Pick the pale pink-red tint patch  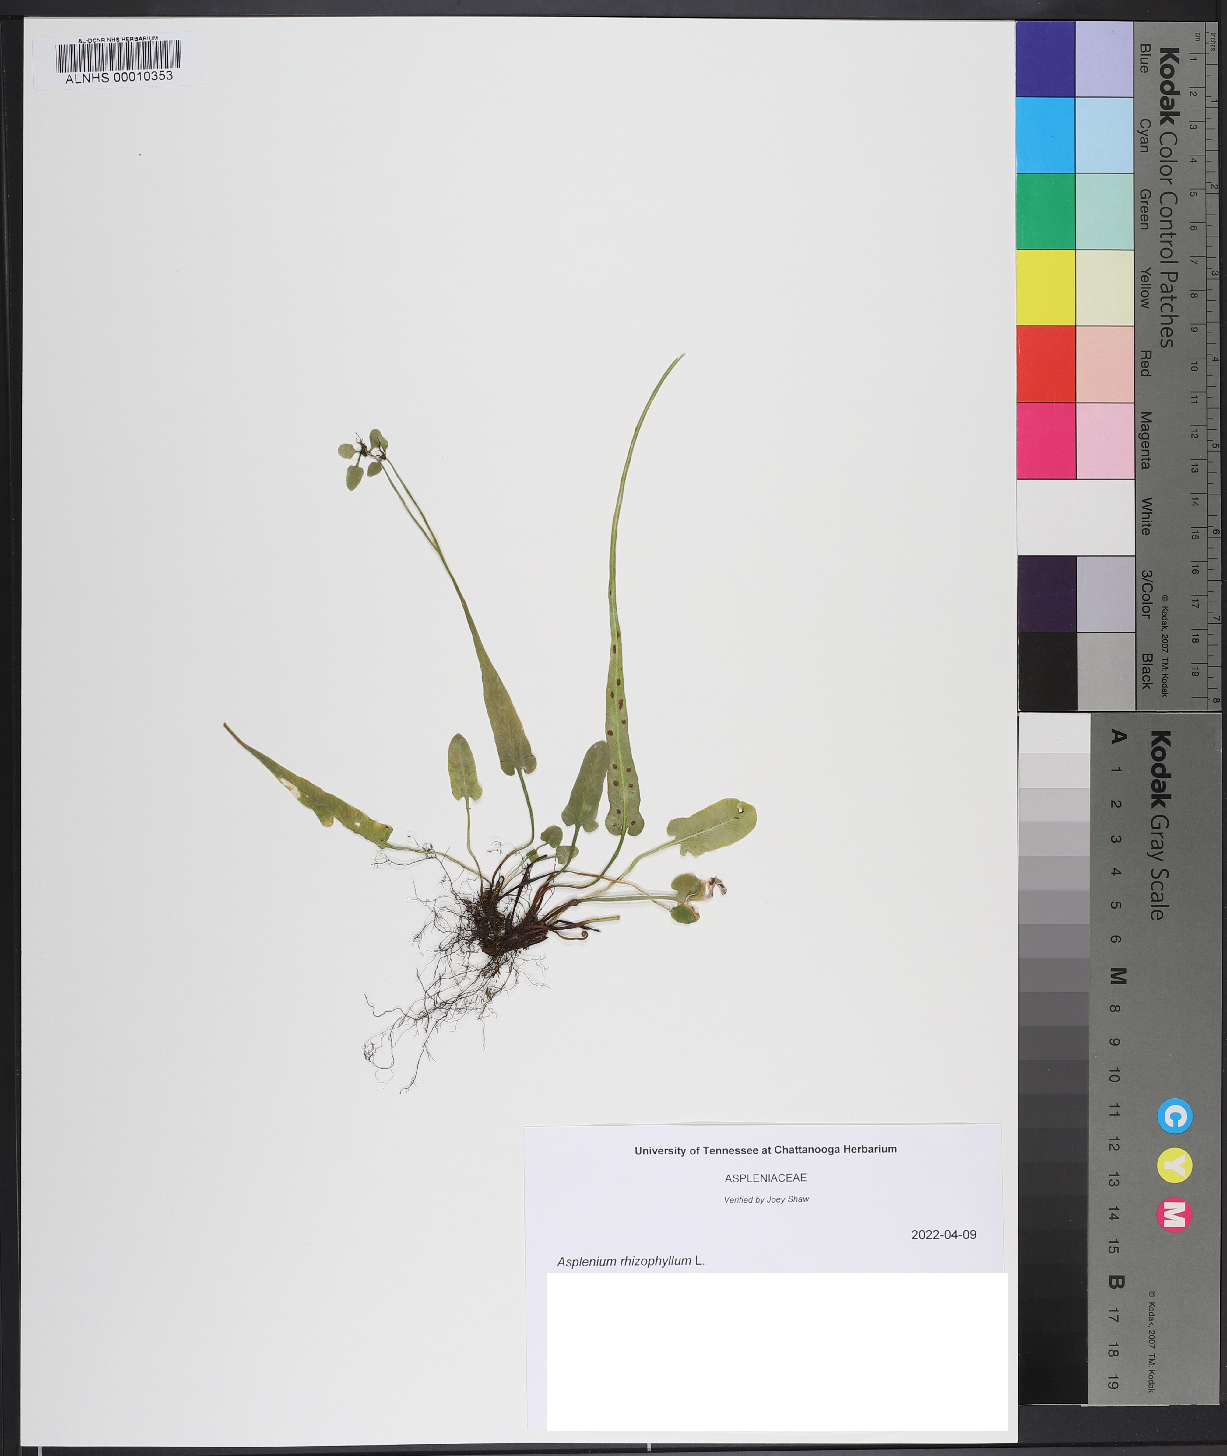pos(1105,364)
